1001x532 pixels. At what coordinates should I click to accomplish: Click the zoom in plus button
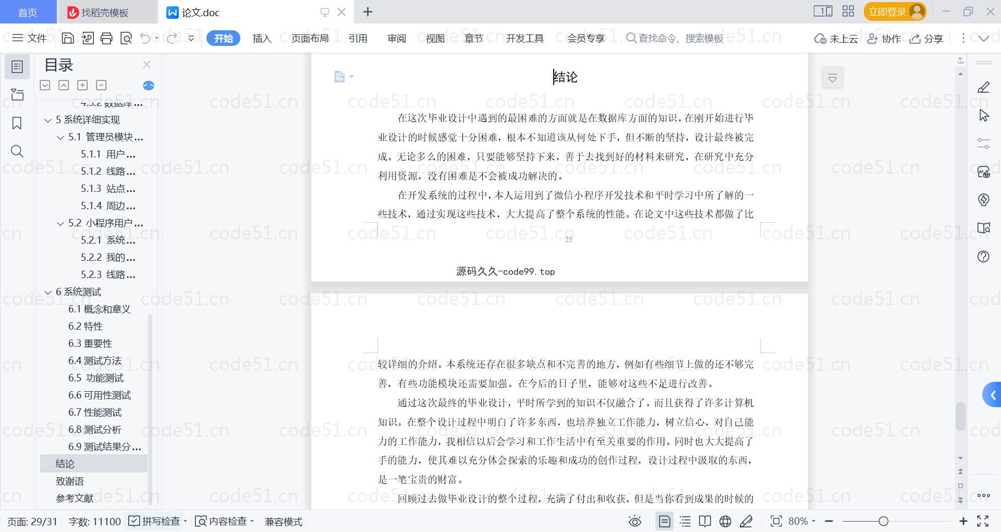pos(963,521)
